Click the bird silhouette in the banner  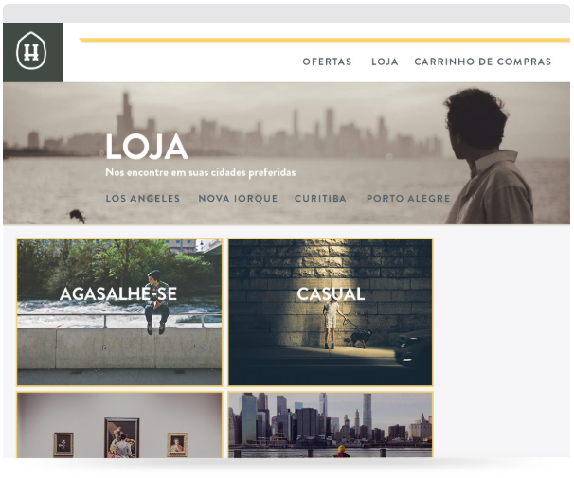[78, 216]
